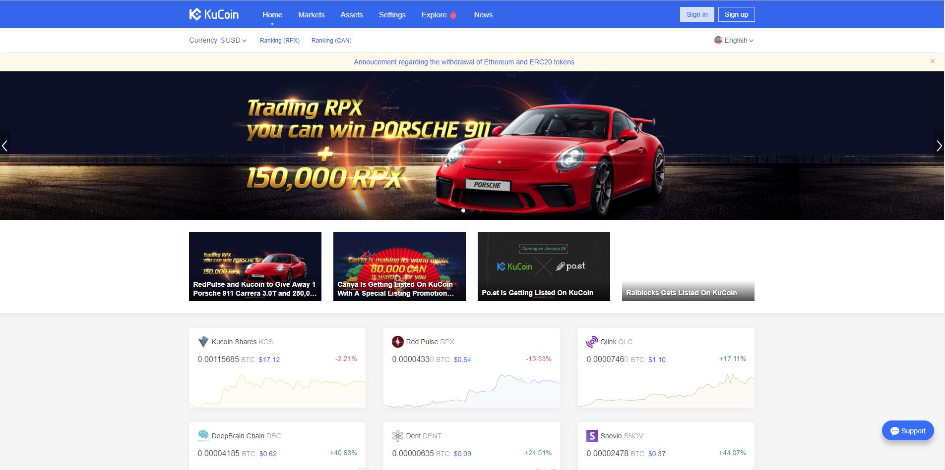Click the KuCoin logo
This screenshot has height=470, width=945.
214,14
